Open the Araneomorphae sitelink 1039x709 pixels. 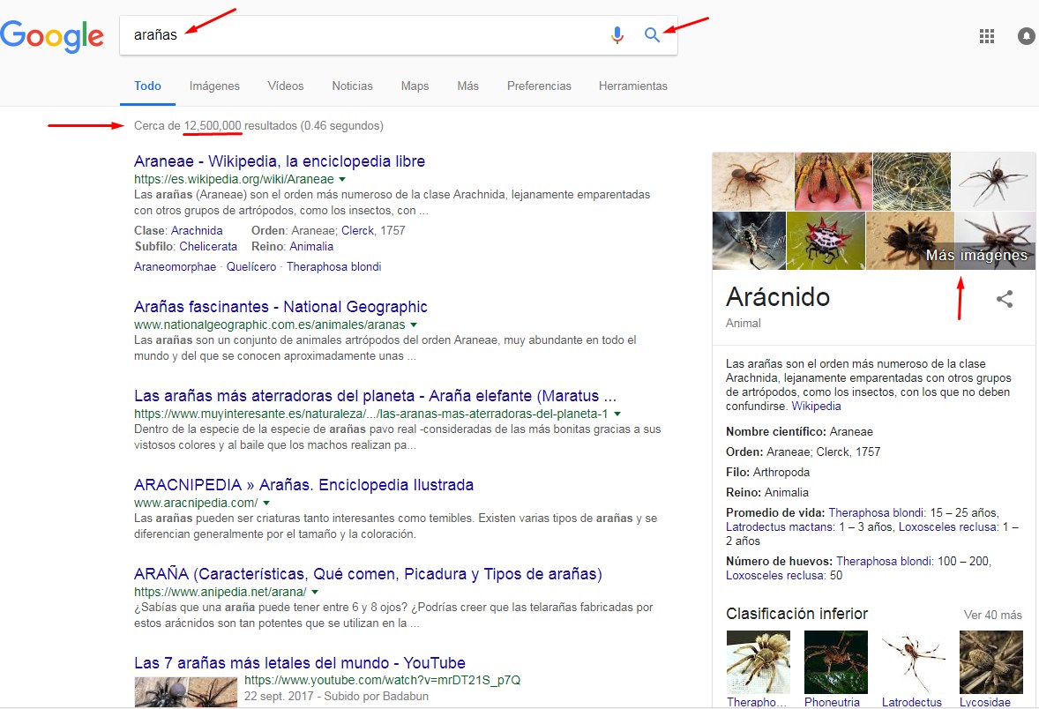[175, 266]
